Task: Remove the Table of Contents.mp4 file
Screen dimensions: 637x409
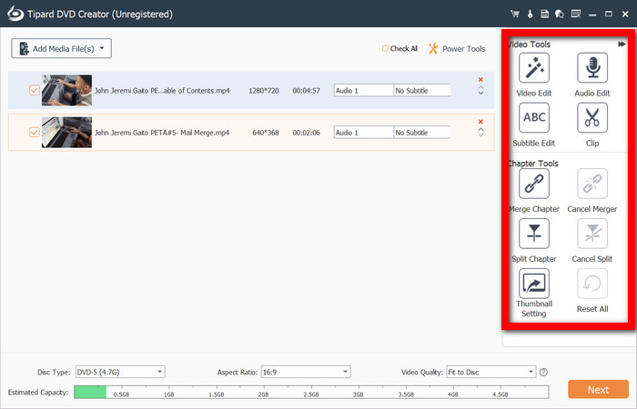Action: point(480,80)
